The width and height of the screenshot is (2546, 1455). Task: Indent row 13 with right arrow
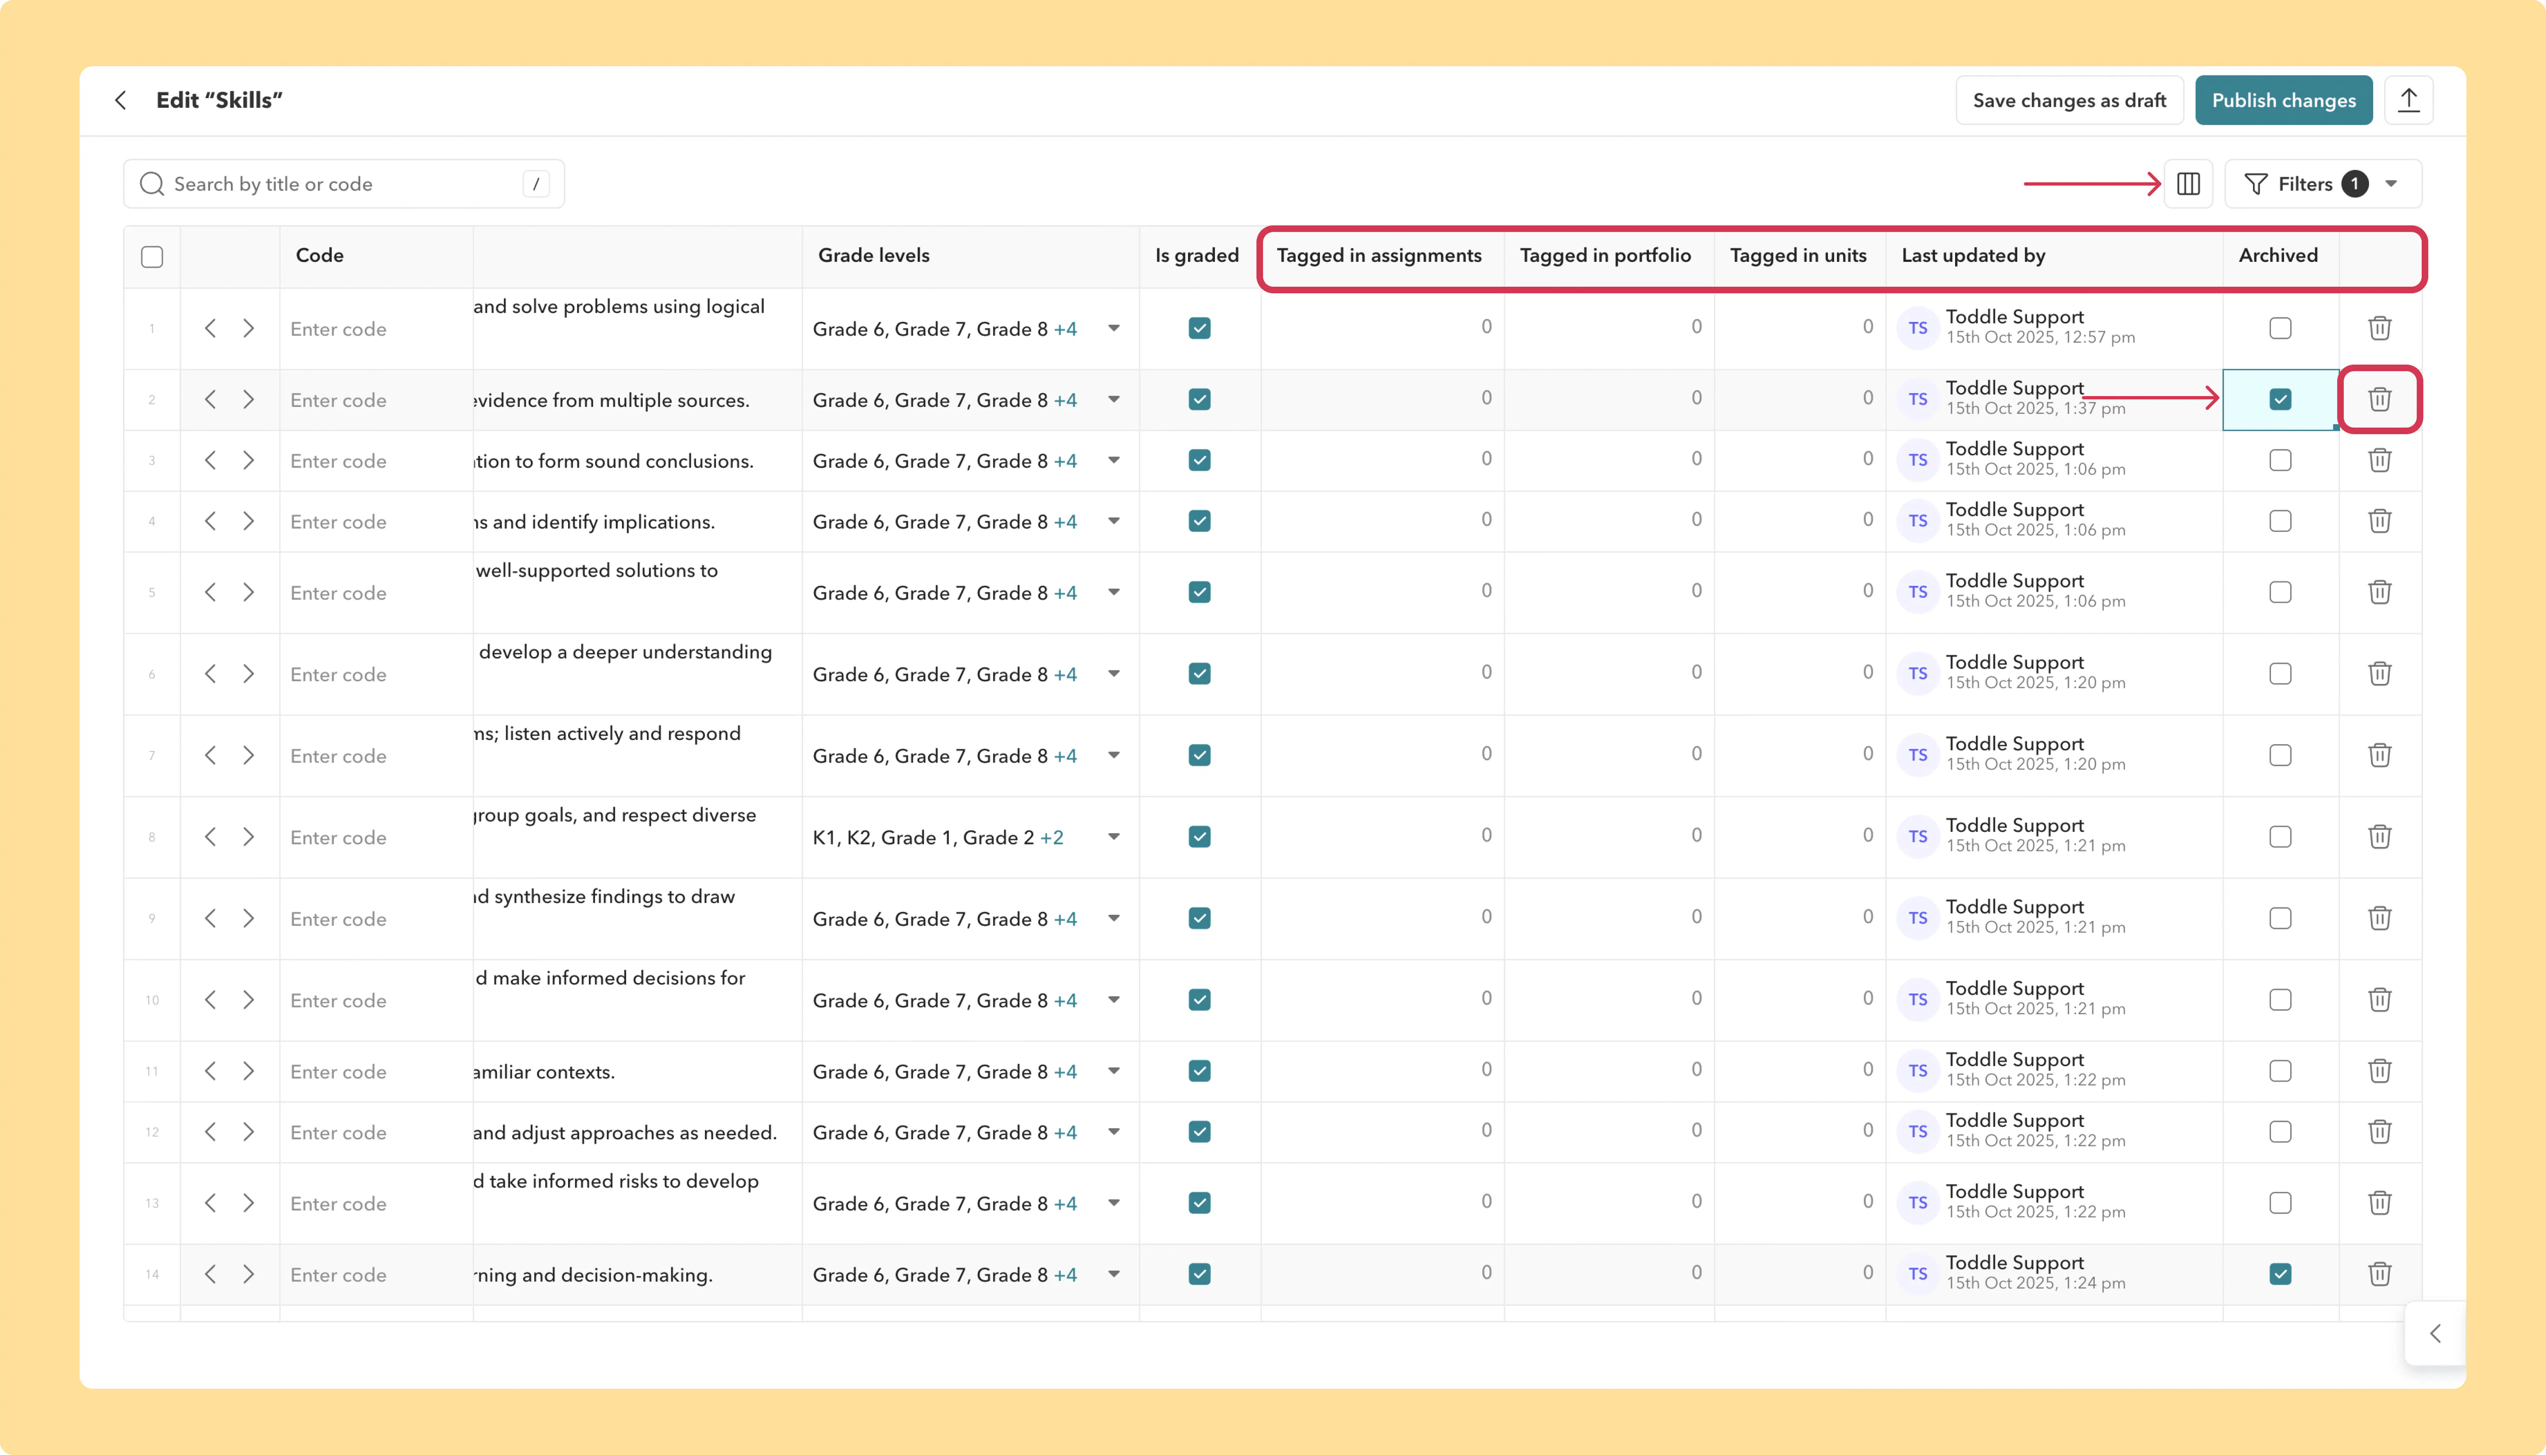pyautogui.click(x=249, y=1202)
